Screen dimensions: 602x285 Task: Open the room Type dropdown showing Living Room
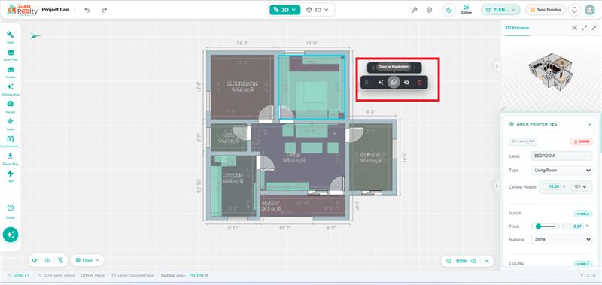(x=561, y=170)
